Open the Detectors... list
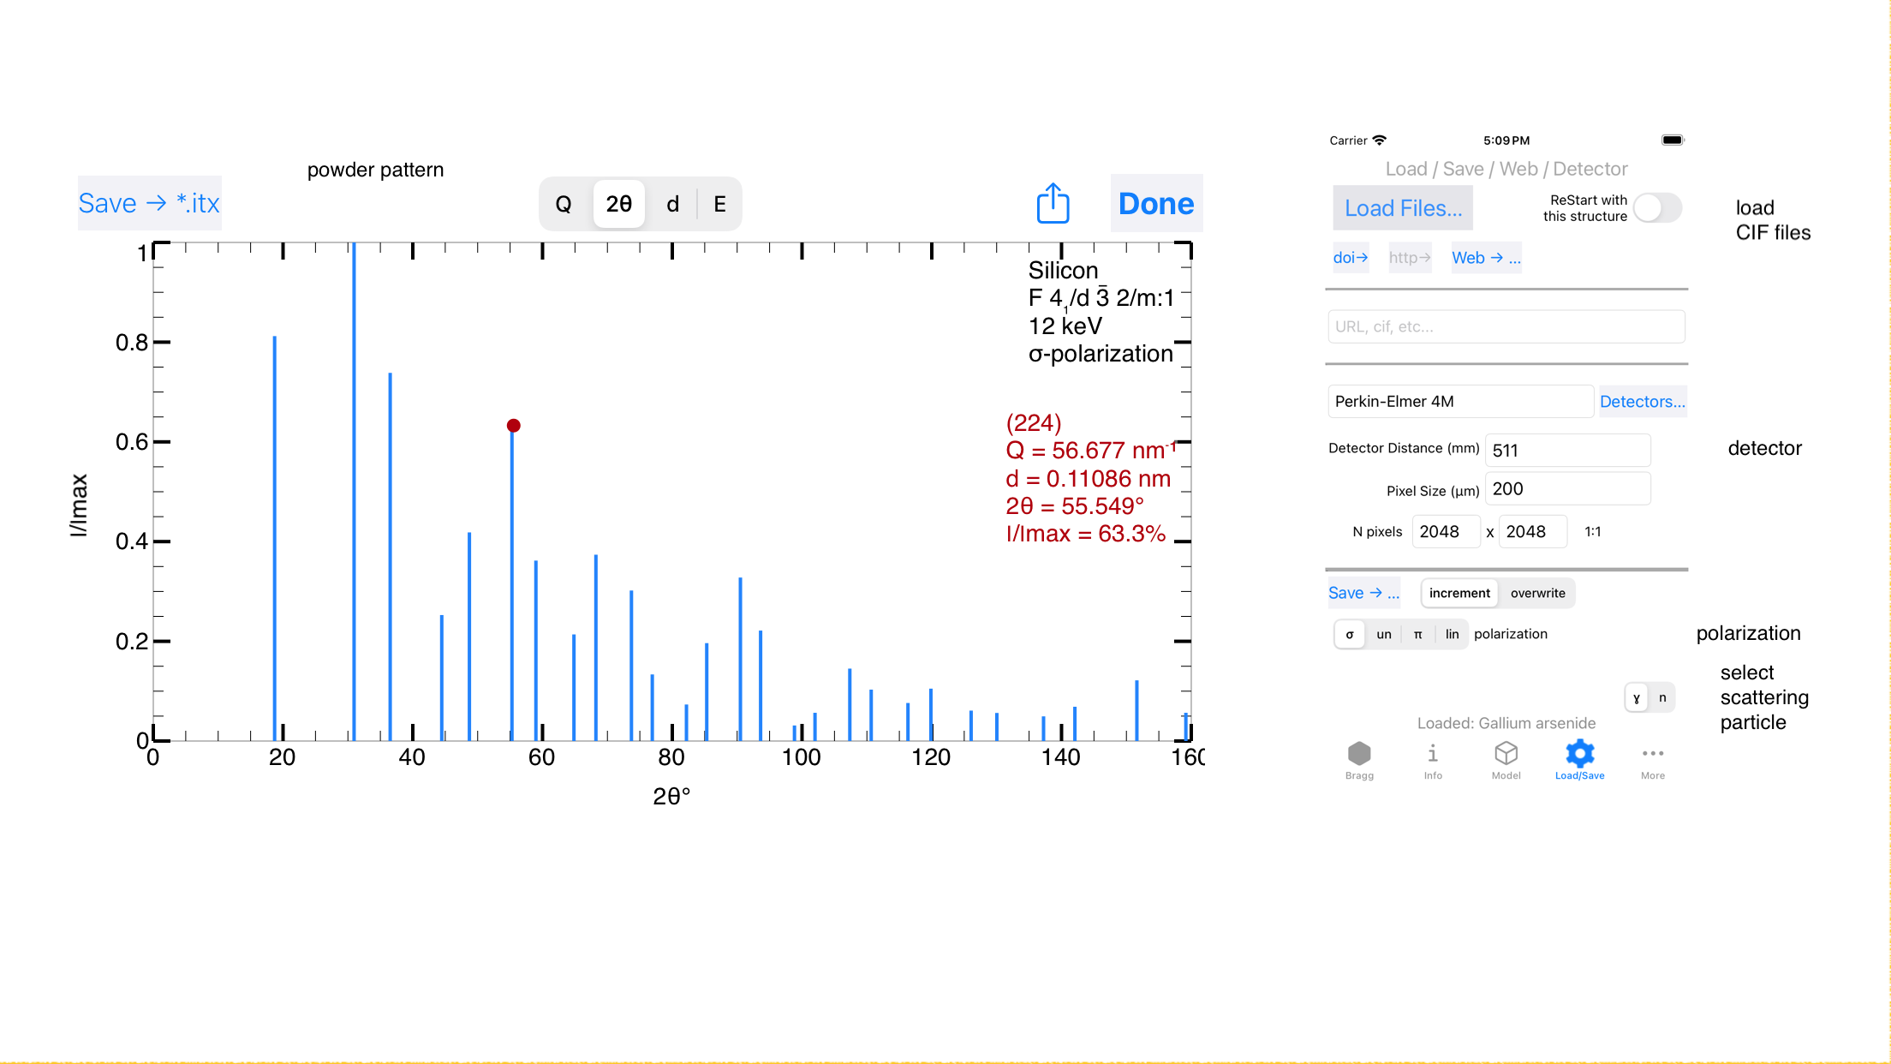 [1643, 401]
